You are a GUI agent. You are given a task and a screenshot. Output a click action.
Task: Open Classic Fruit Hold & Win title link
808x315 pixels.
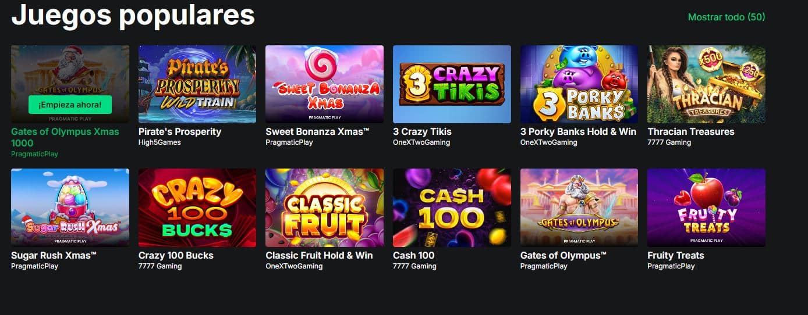coord(319,255)
